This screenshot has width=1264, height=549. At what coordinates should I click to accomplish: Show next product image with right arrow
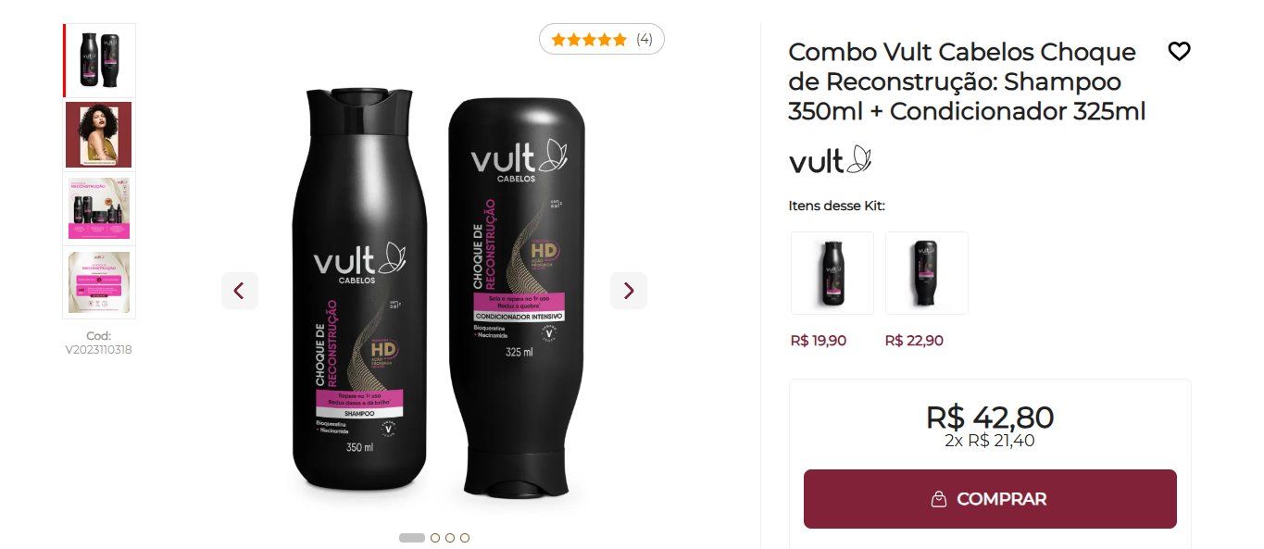coord(629,291)
